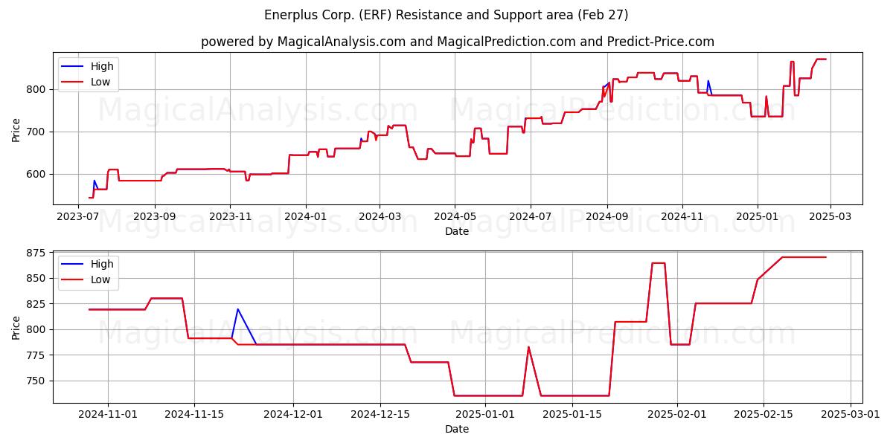Click the '2023-07' tick label
893x446 pixels.
tap(79, 217)
